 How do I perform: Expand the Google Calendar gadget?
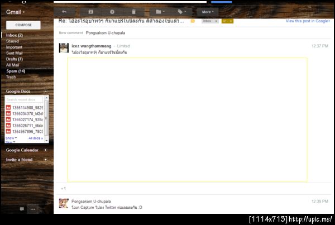click(x=46, y=150)
